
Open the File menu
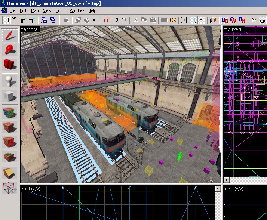pos(12,10)
